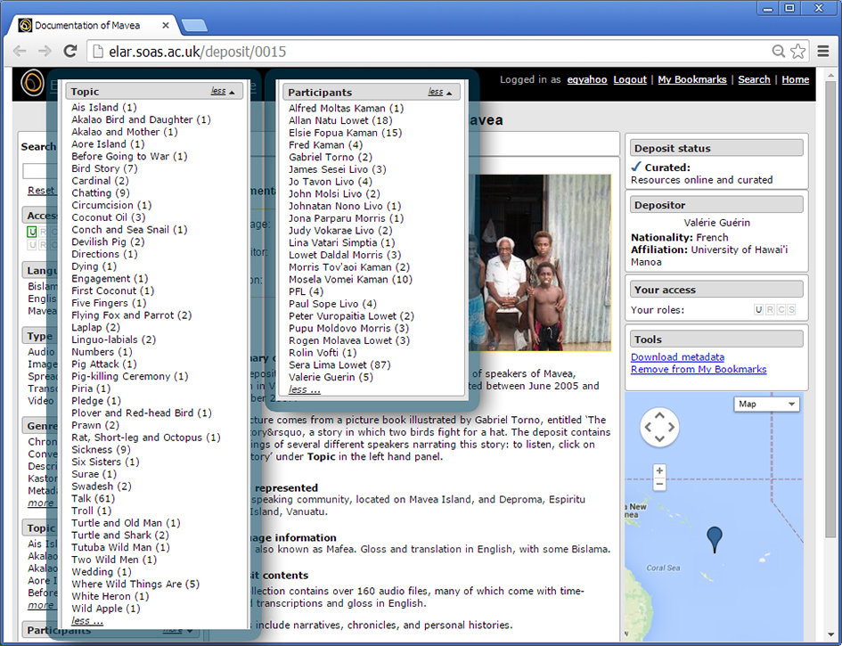Click 'less ...' at bottom of Topic list
Screen dimensions: 842x646
pyautogui.click(x=87, y=621)
